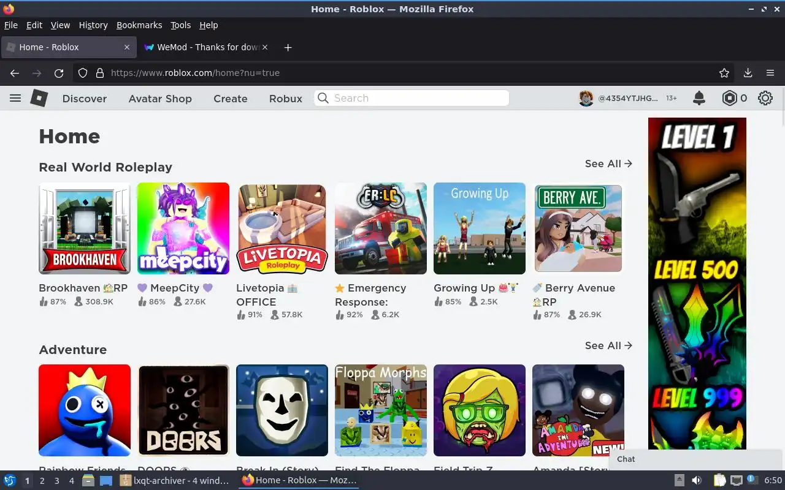Open the File menu

[11, 25]
